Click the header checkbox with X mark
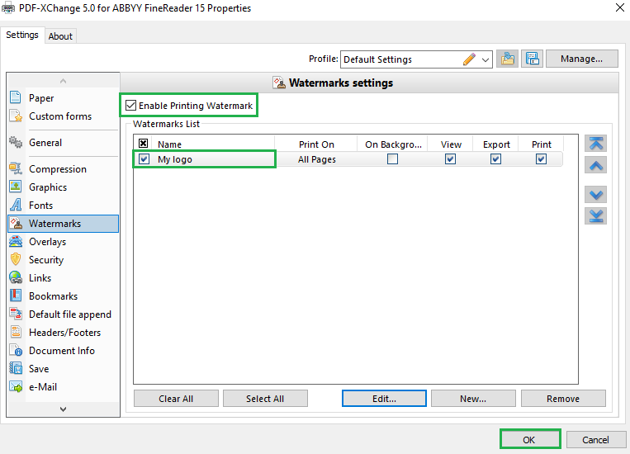Screen dimensions: 630x454 (x=144, y=144)
